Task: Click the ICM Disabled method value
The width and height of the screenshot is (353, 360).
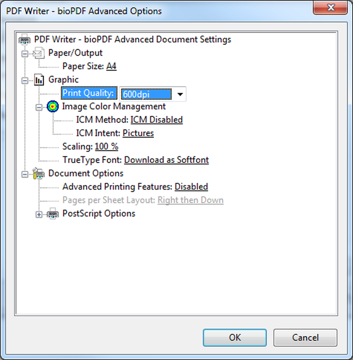Action: click(157, 120)
